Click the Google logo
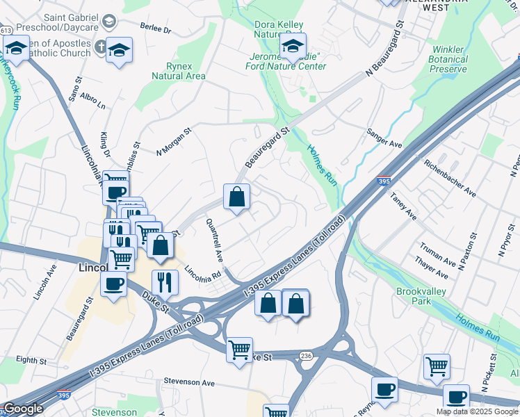 [x=23, y=409]
